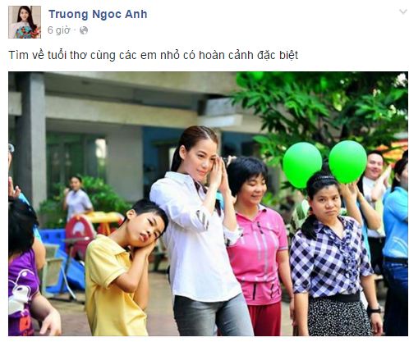Click the boy in the yellow polo
Viewport: 409px width, 342px height.
coord(123,268)
